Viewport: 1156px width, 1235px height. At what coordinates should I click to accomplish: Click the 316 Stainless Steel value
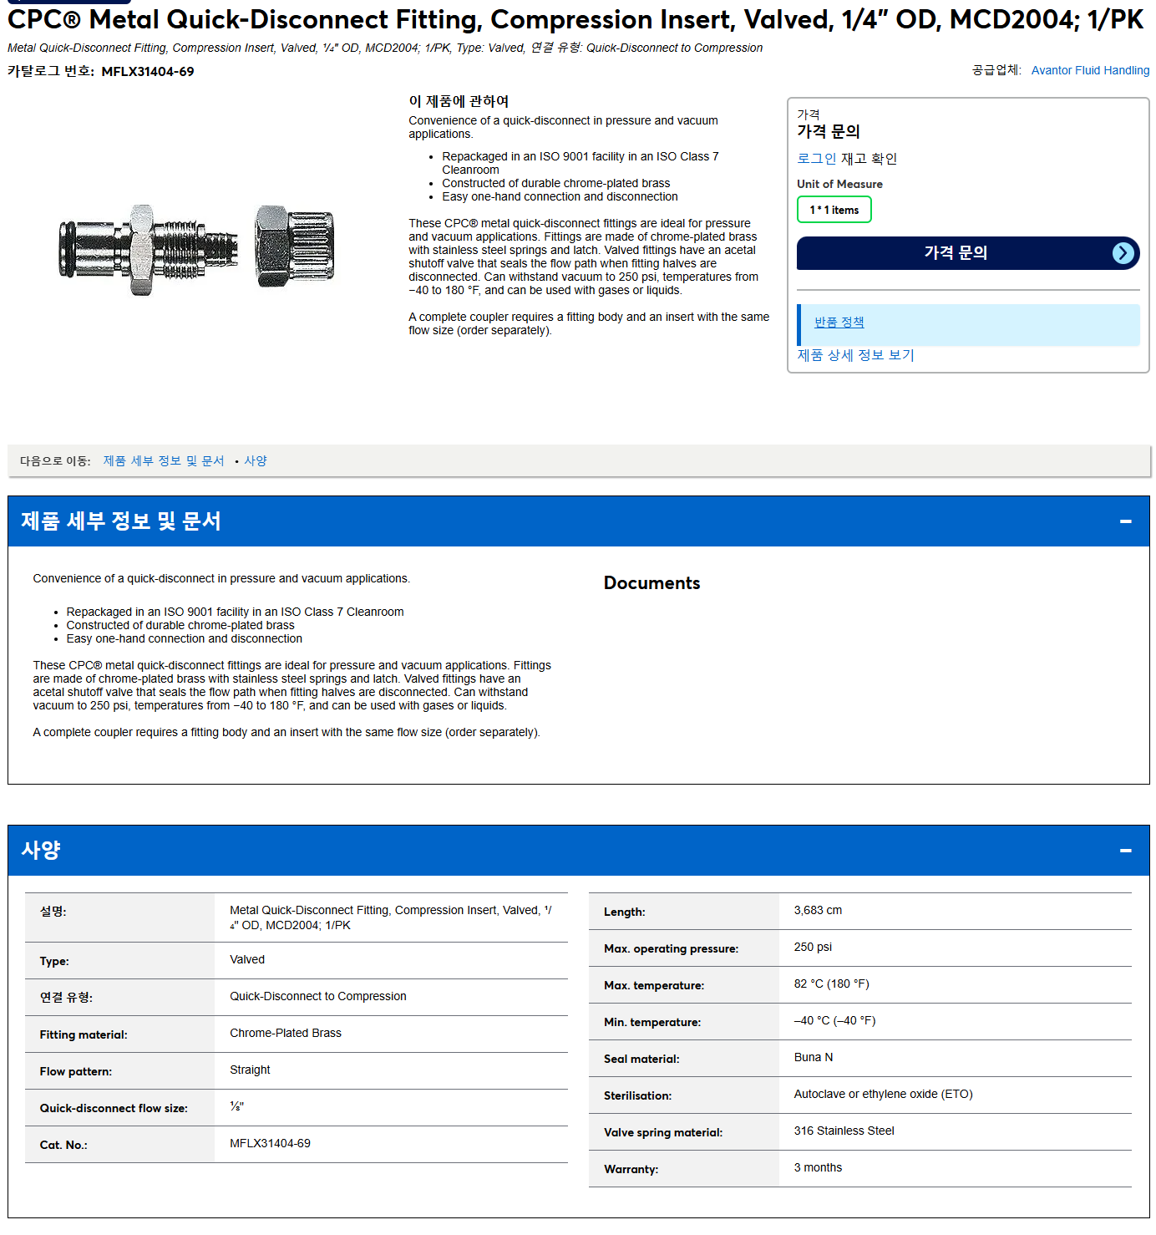[x=844, y=1131]
